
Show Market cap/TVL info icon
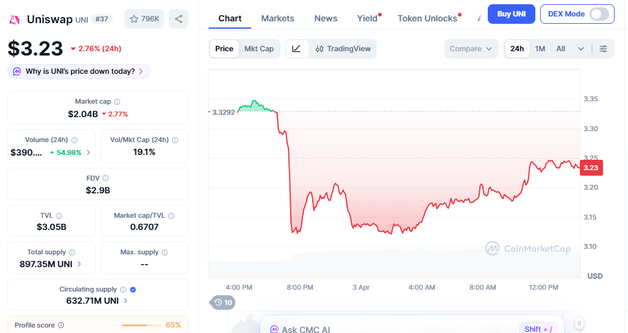[x=171, y=215]
